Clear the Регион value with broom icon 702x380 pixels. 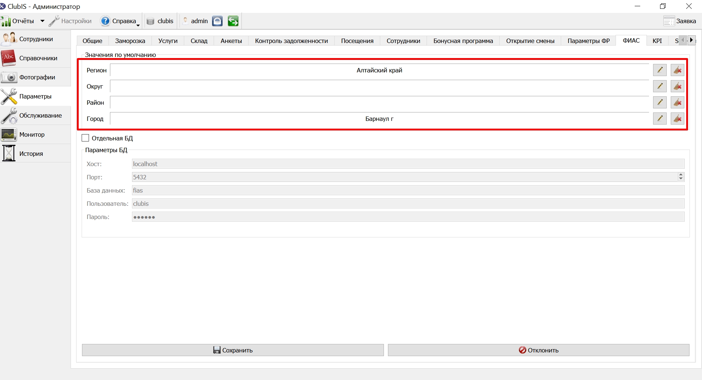pyautogui.click(x=677, y=70)
